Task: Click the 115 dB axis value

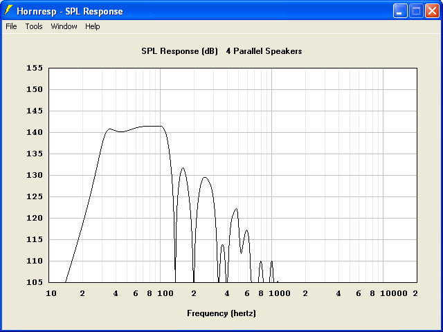Action: [x=35, y=239]
